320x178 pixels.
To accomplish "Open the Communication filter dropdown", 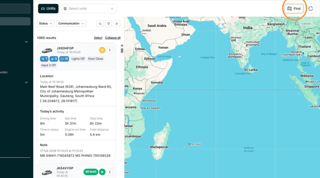I will [71, 23].
